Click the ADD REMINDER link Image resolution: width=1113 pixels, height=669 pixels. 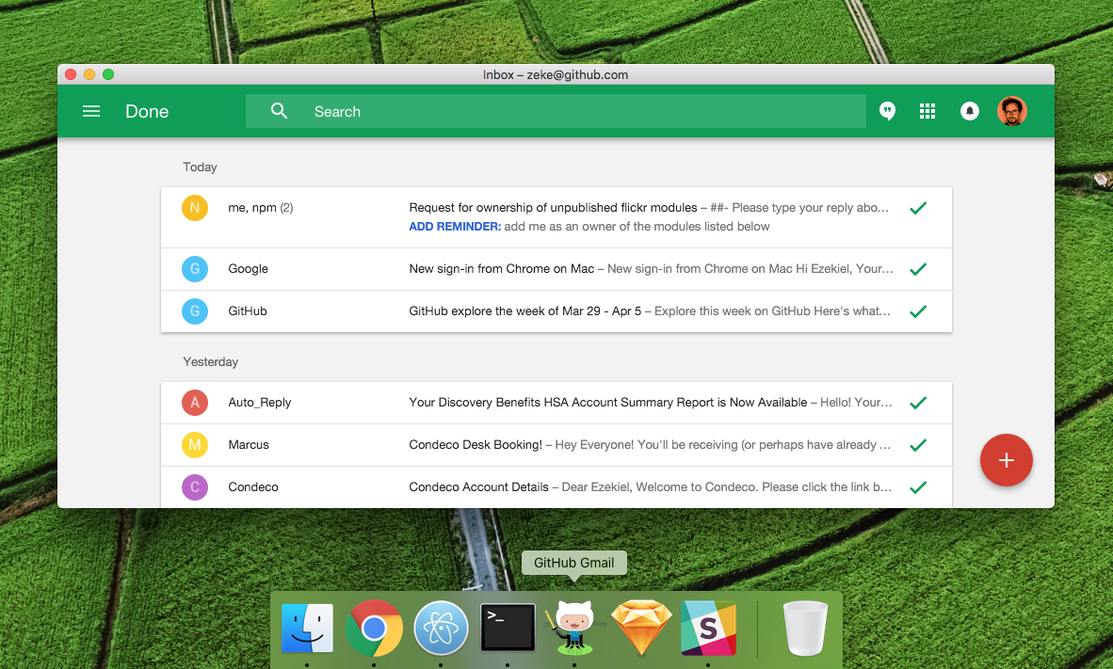(455, 227)
